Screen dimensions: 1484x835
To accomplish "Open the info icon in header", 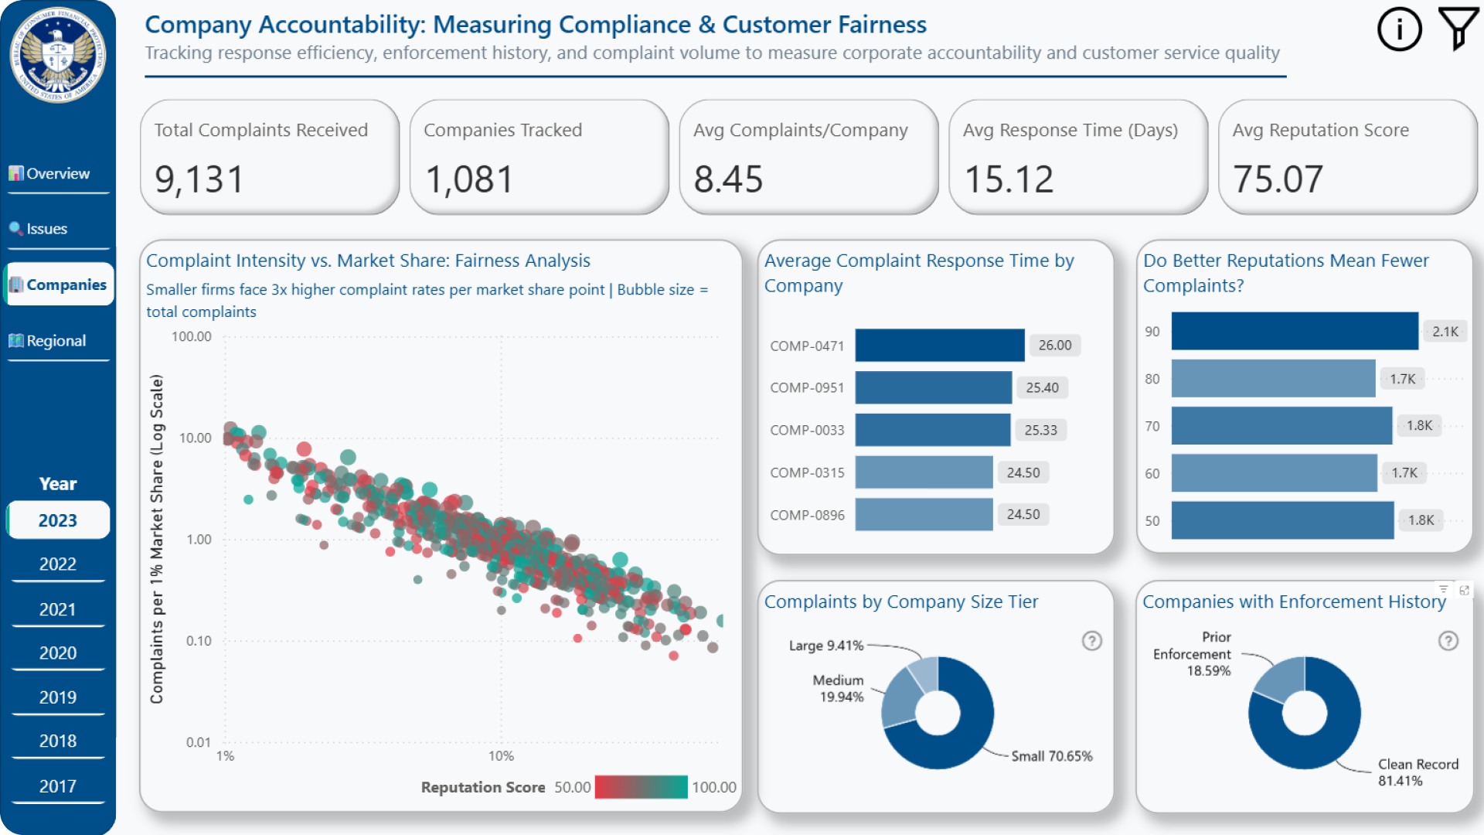I will [1399, 30].
